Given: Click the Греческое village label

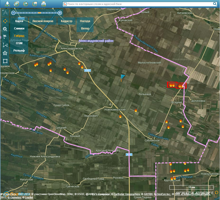Looking at the screenshot, I should pyautogui.click(x=73, y=186).
